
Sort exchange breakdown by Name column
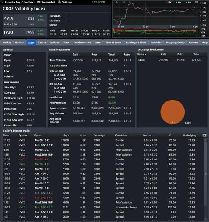142,54
